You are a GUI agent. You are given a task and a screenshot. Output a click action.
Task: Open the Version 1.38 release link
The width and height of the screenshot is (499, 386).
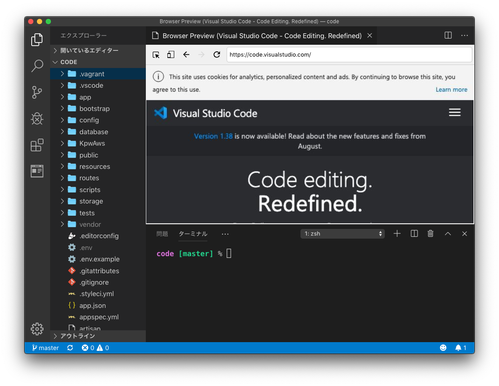pyautogui.click(x=213, y=136)
